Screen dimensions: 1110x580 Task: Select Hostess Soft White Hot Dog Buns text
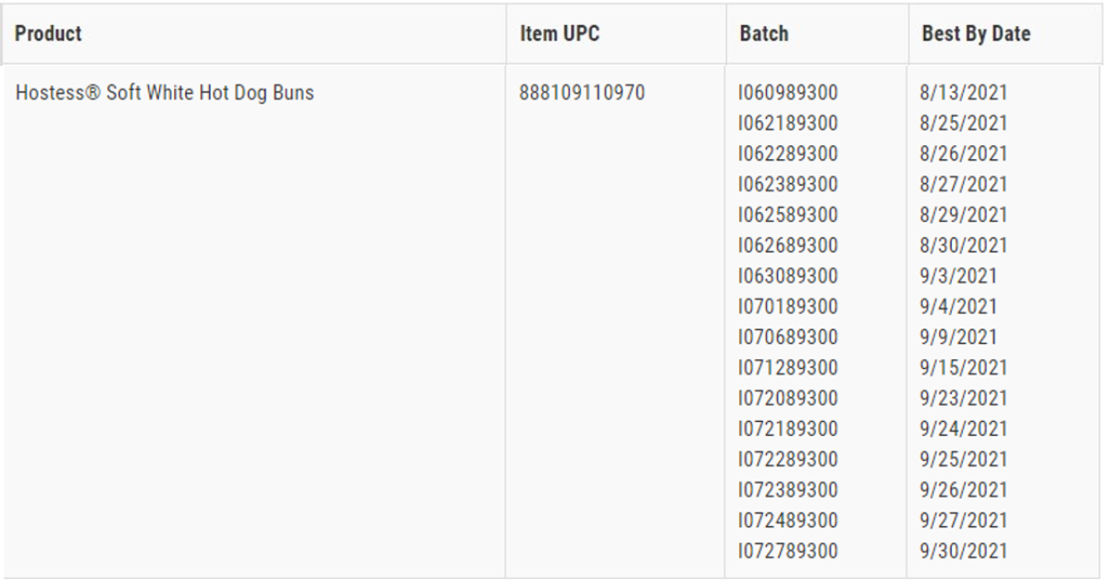tap(165, 93)
